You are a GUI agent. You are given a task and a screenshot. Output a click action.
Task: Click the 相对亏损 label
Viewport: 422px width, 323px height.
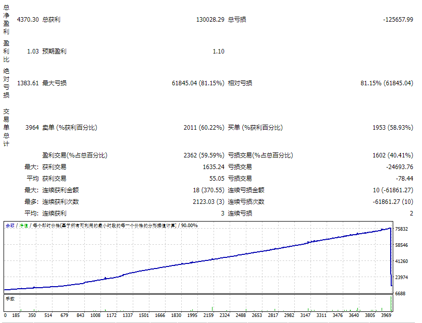coord(240,83)
